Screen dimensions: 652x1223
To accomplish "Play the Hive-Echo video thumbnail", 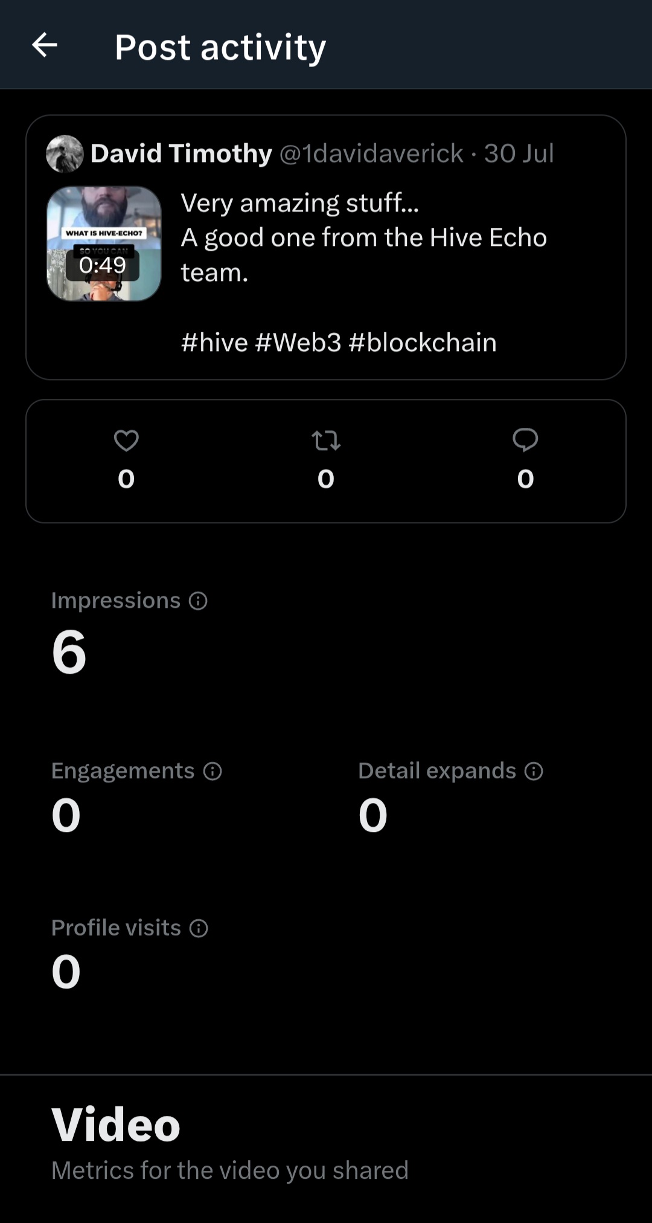I will (x=104, y=244).
